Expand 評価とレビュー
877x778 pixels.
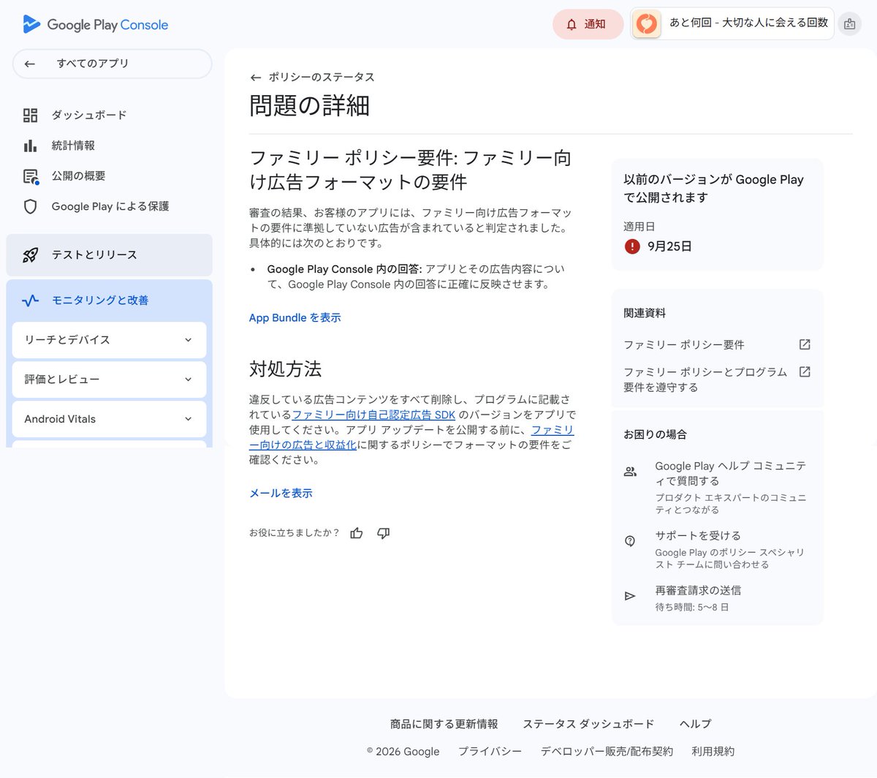coord(109,379)
